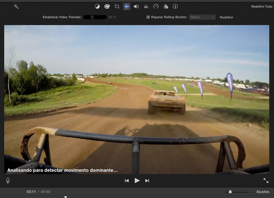
Task: Open the Ajustes settings
Action: tap(263, 192)
